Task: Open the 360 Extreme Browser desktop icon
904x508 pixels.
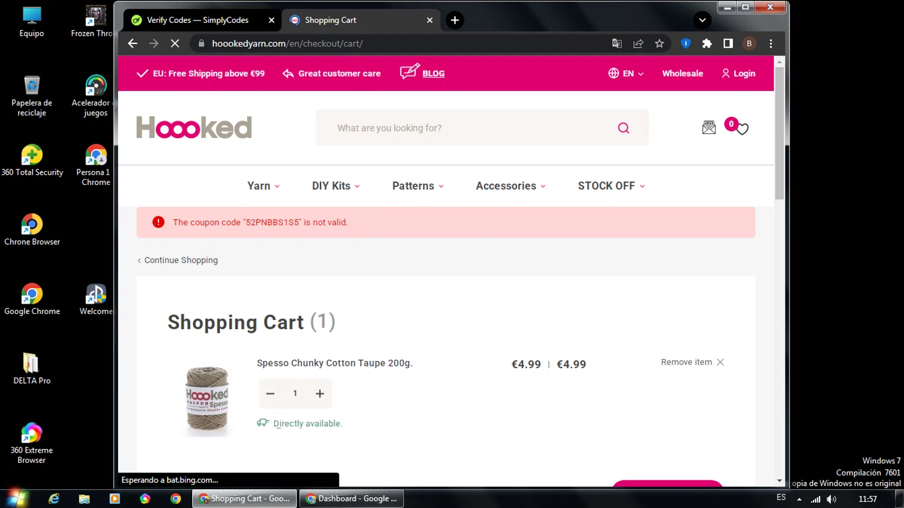Action: tap(32, 444)
